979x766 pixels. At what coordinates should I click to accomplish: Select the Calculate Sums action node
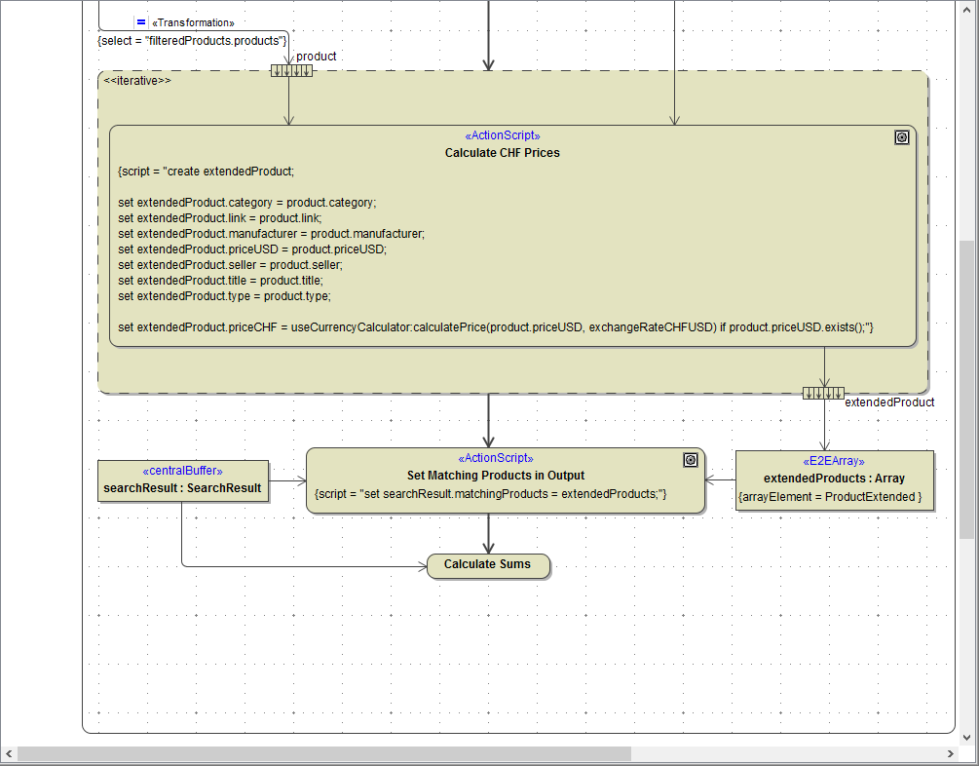point(488,565)
